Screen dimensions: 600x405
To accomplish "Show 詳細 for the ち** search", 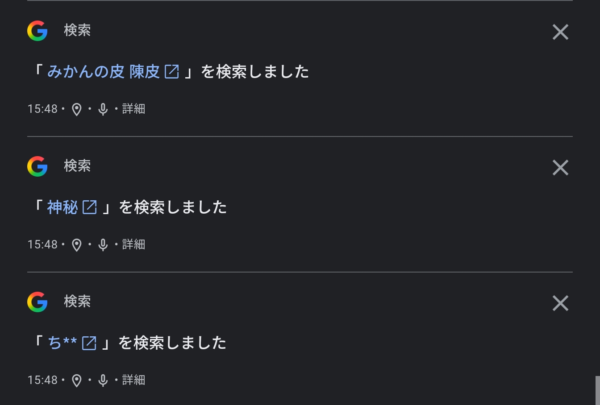I will (x=133, y=380).
